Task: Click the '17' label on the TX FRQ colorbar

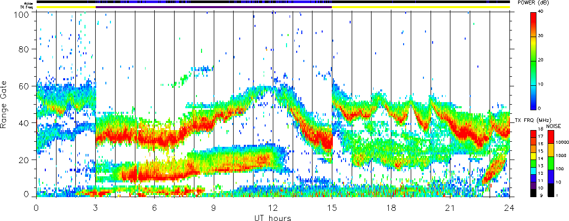Action: (540, 137)
